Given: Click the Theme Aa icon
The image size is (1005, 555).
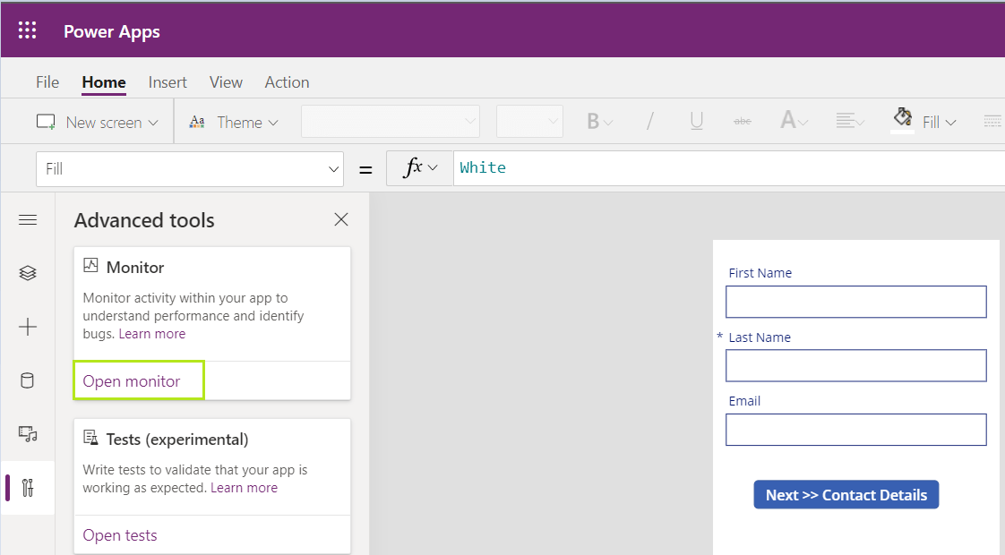Looking at the screenshot, I should coord(197,122).
